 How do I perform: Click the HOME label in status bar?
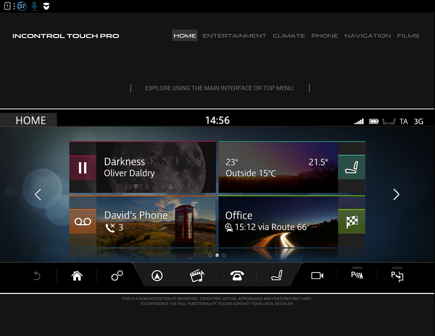point(31,120)
